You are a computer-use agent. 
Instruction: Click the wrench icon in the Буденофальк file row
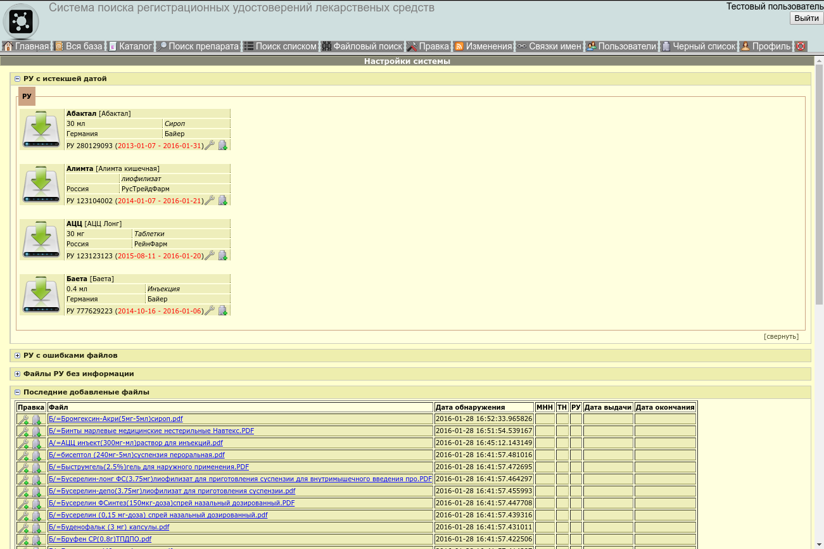click(x=24, y=528)
